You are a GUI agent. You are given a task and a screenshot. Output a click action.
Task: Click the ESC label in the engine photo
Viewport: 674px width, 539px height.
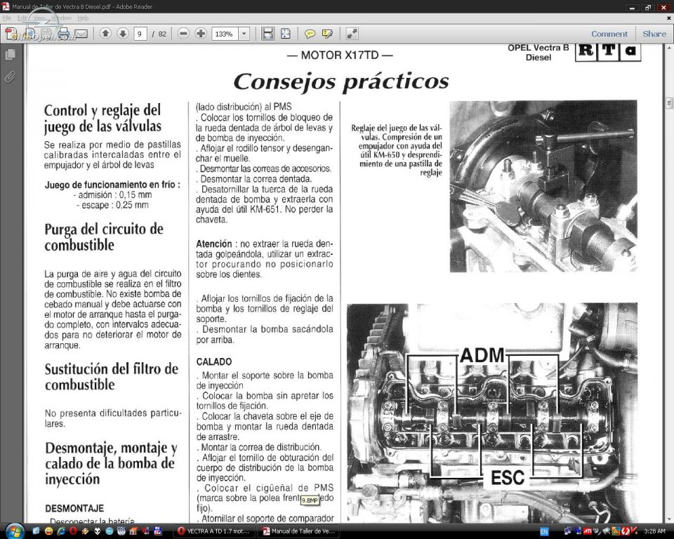(x=508, y=477)
